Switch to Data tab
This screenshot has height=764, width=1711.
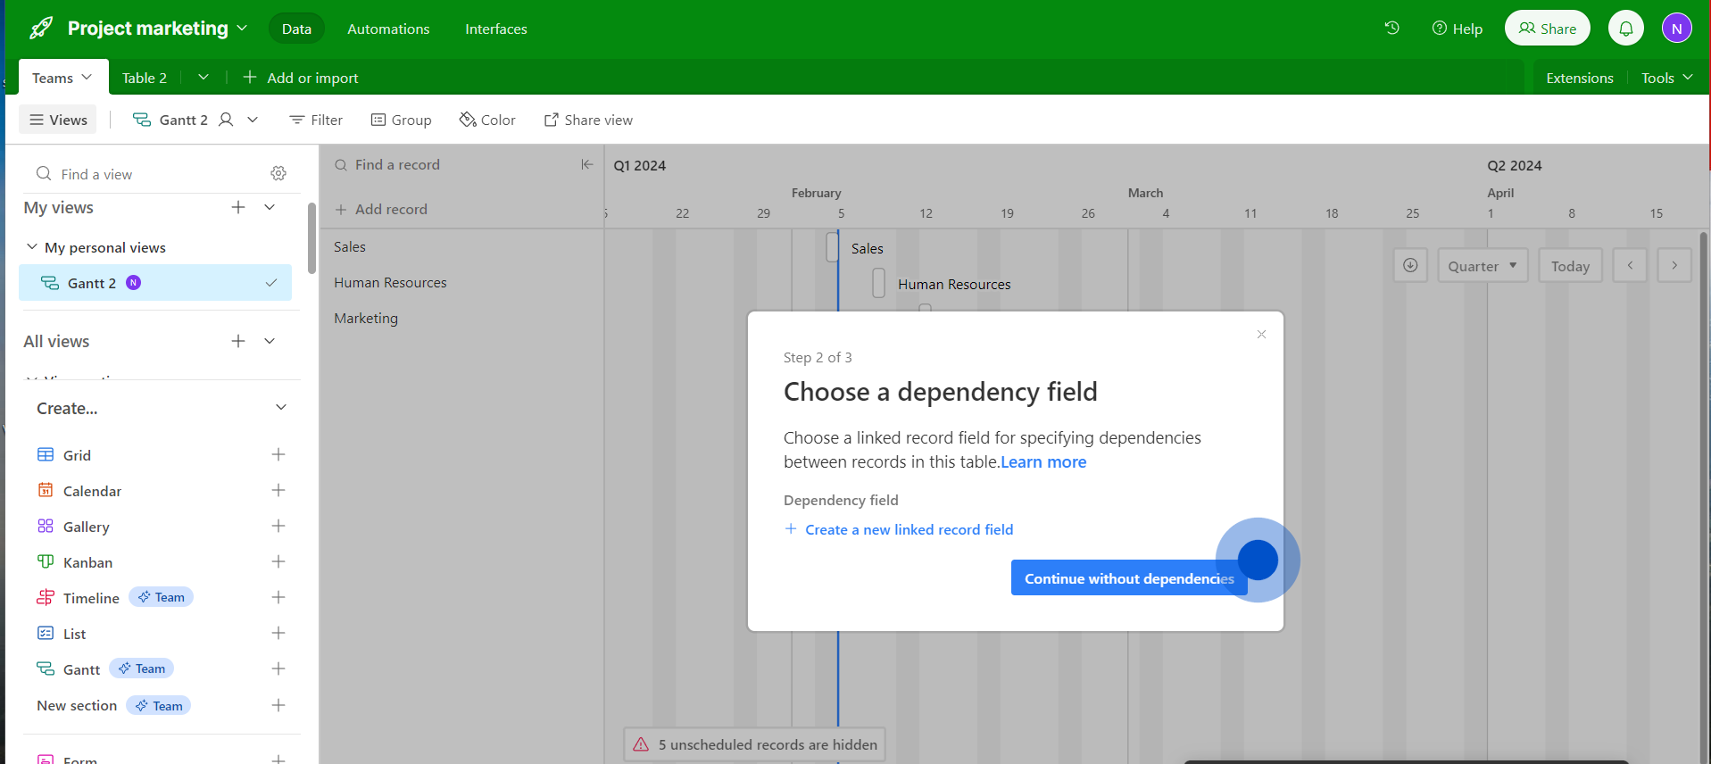(296, 29)
